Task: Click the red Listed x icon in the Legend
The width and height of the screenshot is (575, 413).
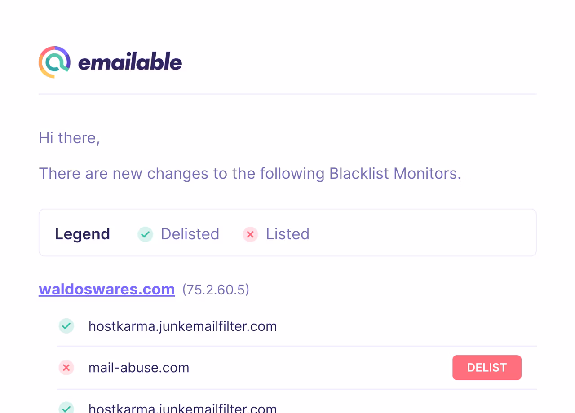Action: (250, 234)
